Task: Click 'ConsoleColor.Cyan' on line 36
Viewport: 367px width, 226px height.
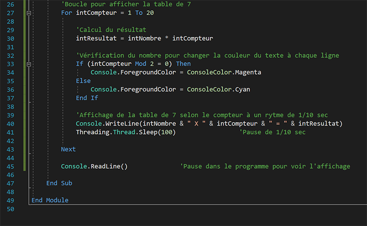Action: 218,90
